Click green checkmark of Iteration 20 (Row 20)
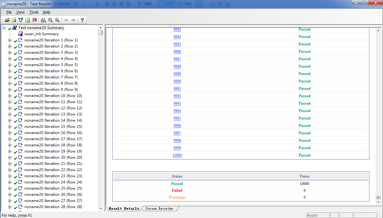 [15, 158]
